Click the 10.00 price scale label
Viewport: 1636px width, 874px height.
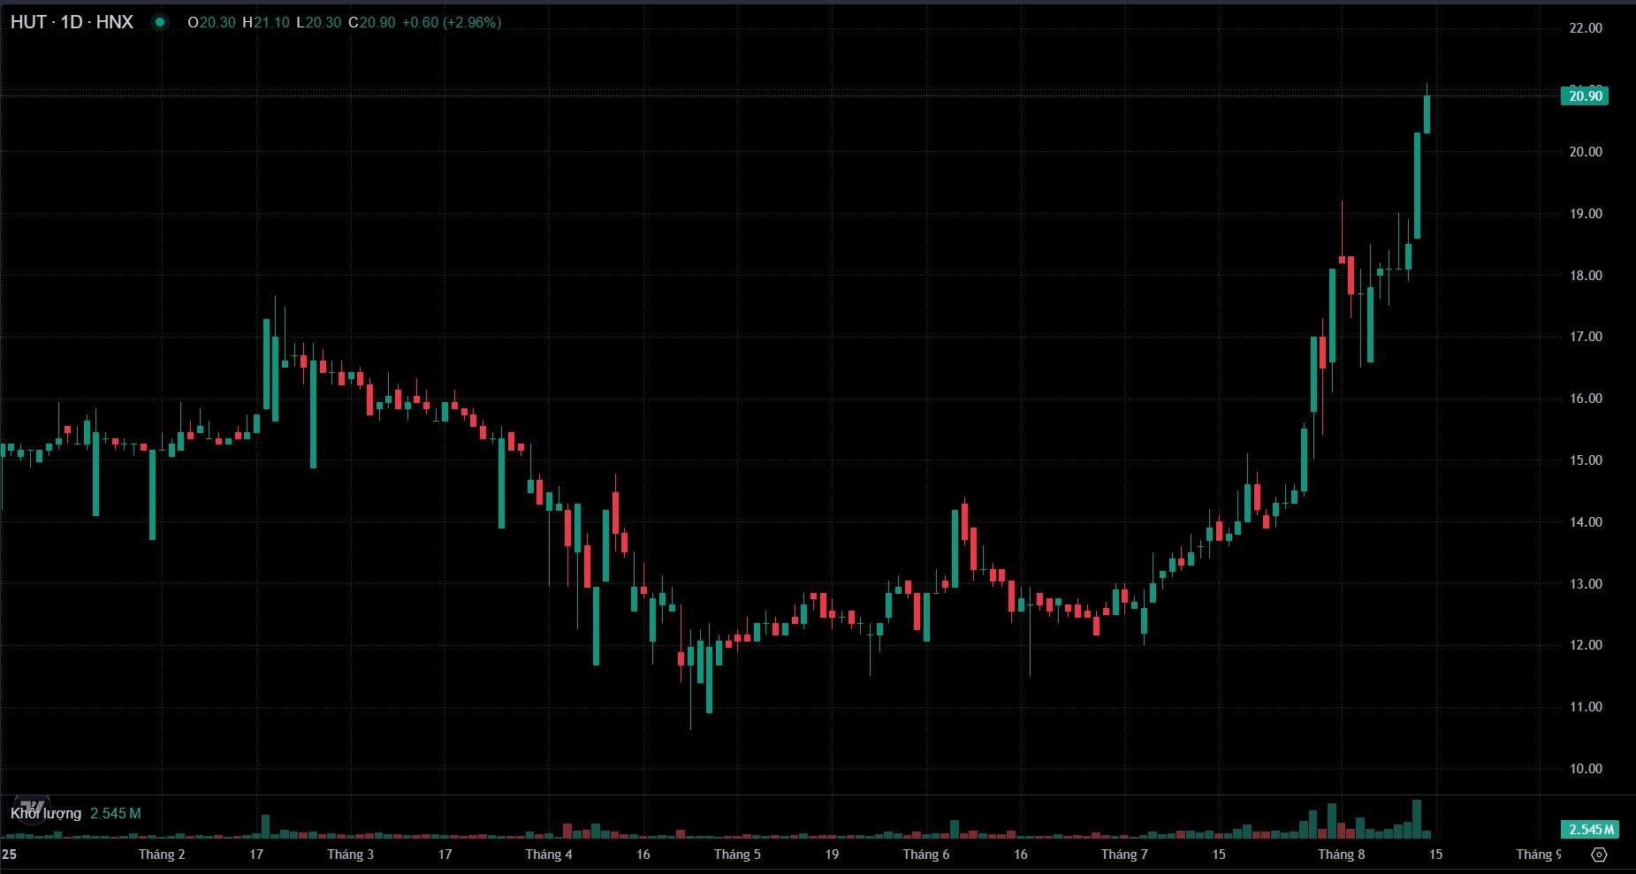[1585, 769]
